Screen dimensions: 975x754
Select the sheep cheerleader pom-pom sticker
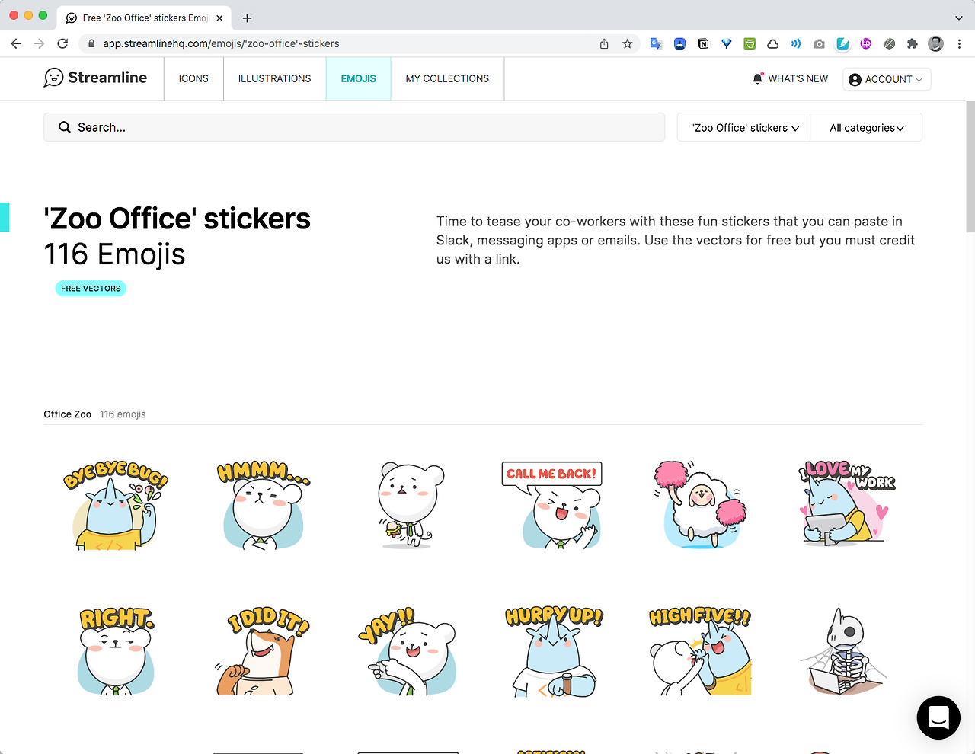pyautogui.click(x=700, y=504)
